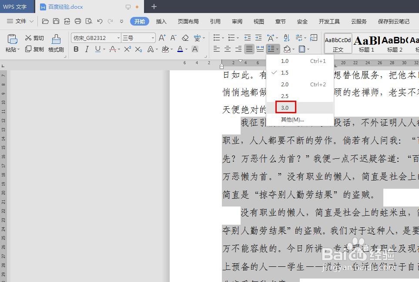The width and height of the screenshot is (419, 282).
Task: Open the font name dropdown
Action: [117, 38]
